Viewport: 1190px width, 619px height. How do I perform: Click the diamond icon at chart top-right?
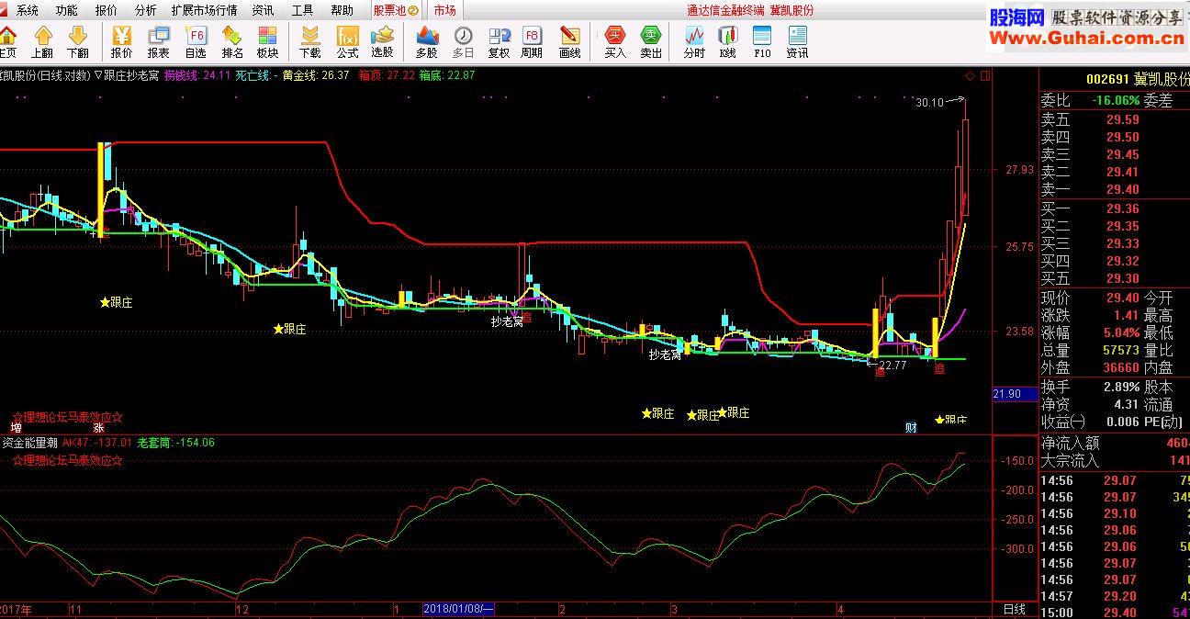point(970,75)
